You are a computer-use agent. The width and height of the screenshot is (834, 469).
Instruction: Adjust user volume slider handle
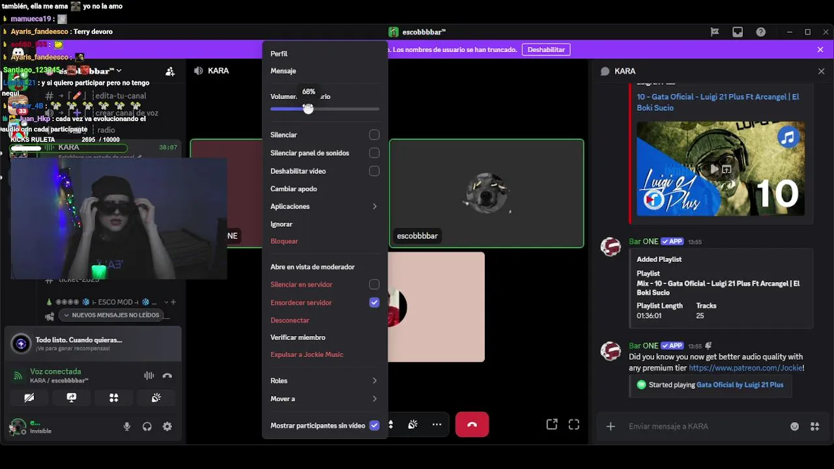[308, 109]
